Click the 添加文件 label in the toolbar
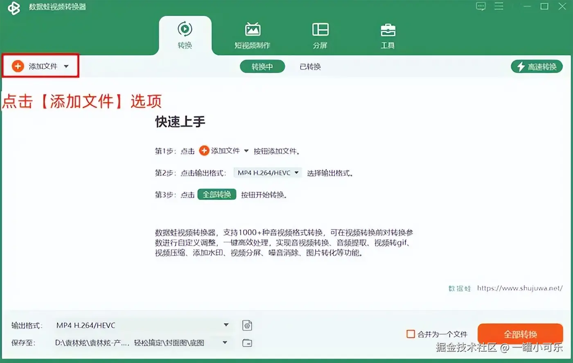Image resolution: width=573 pixels, height=363 pixels. (43, 66)
